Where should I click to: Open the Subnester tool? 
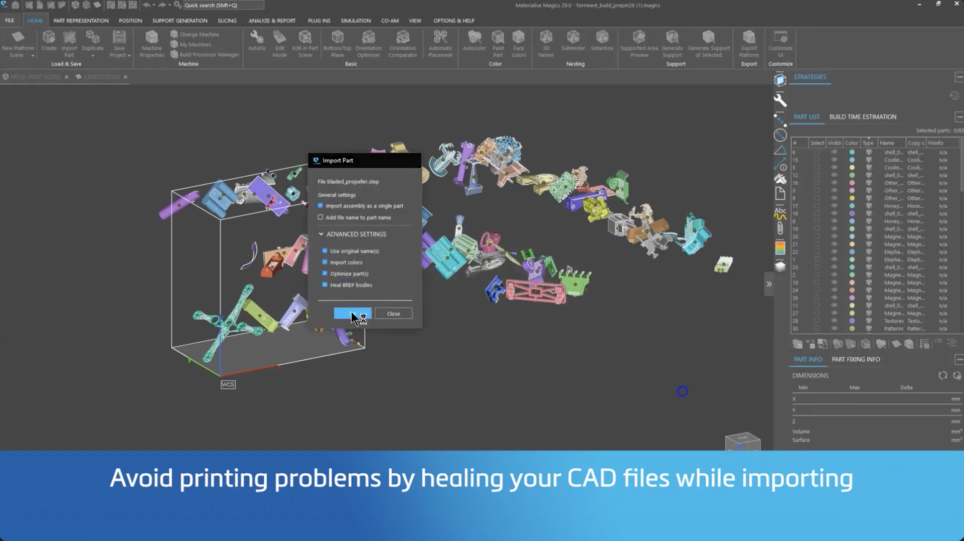[573, 41]
